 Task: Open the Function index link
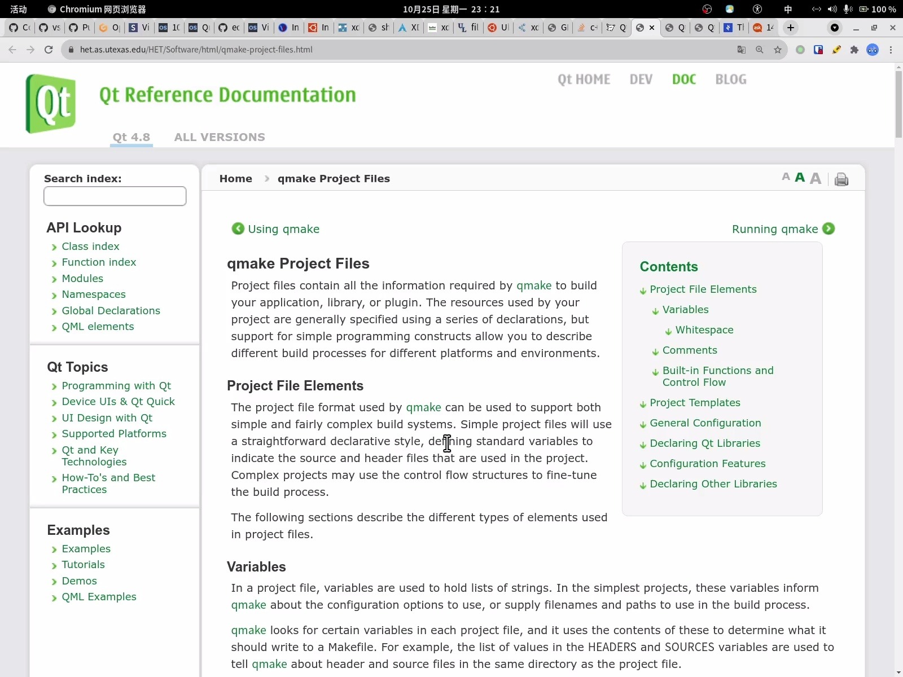click(x=99, y=262)
